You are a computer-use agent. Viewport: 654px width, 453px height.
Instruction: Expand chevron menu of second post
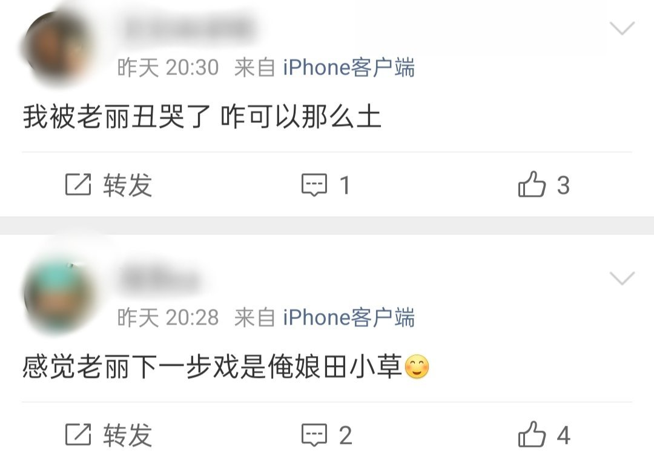[622, 278]
